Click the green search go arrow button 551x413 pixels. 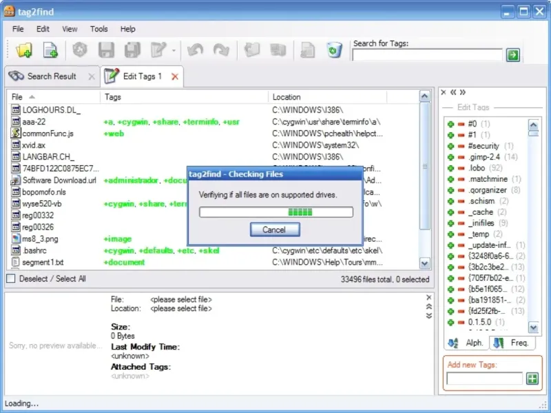coord(512,55)
